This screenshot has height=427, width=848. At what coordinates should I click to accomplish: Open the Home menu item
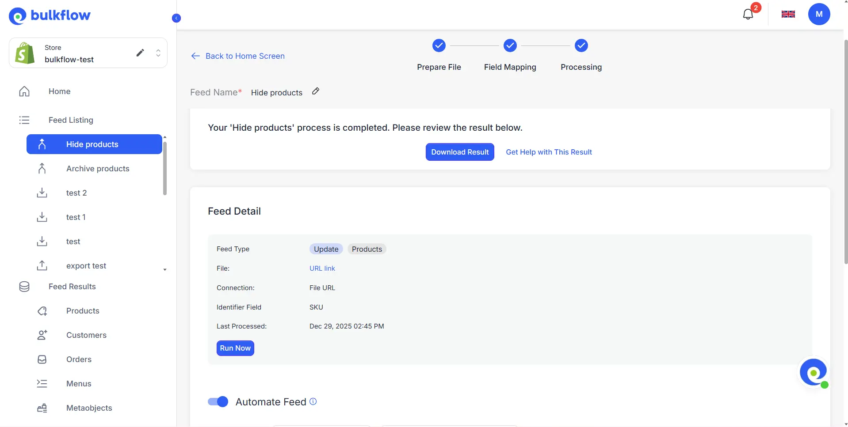tap(59, 91)
